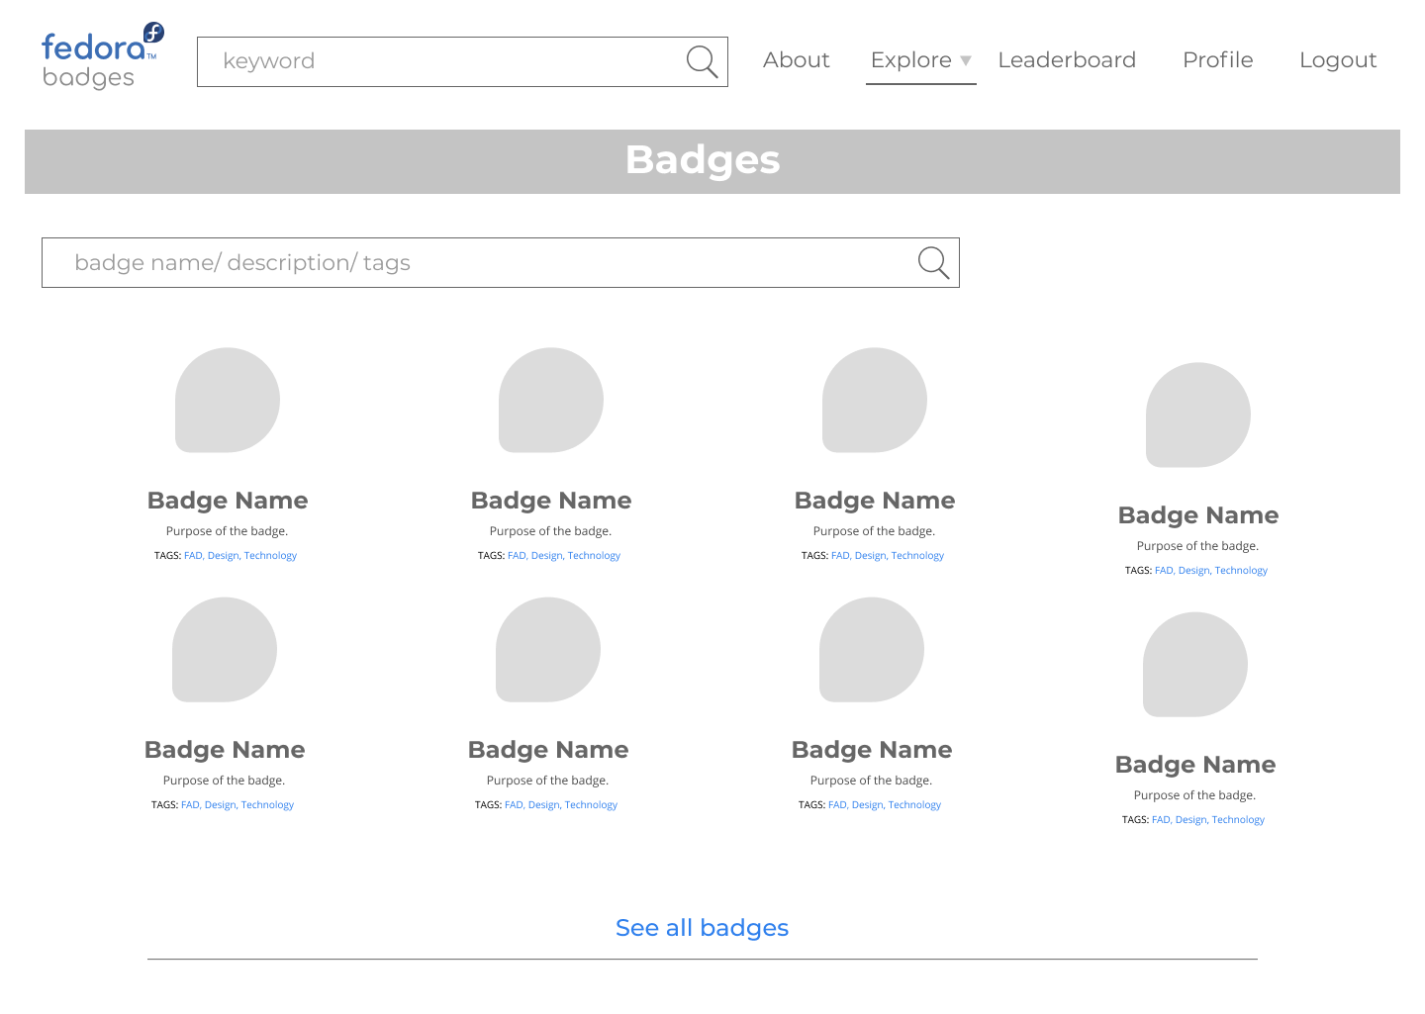
Task: Open badge image in bottom row, first column
Action: point(225,649)
